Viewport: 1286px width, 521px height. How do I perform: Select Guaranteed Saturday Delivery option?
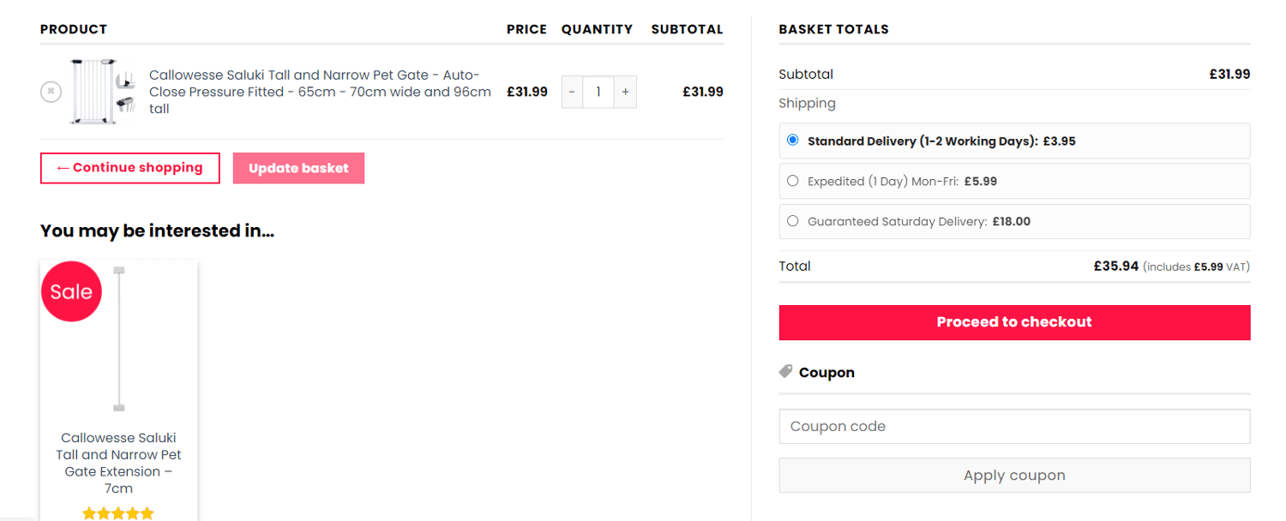point(792,221)
